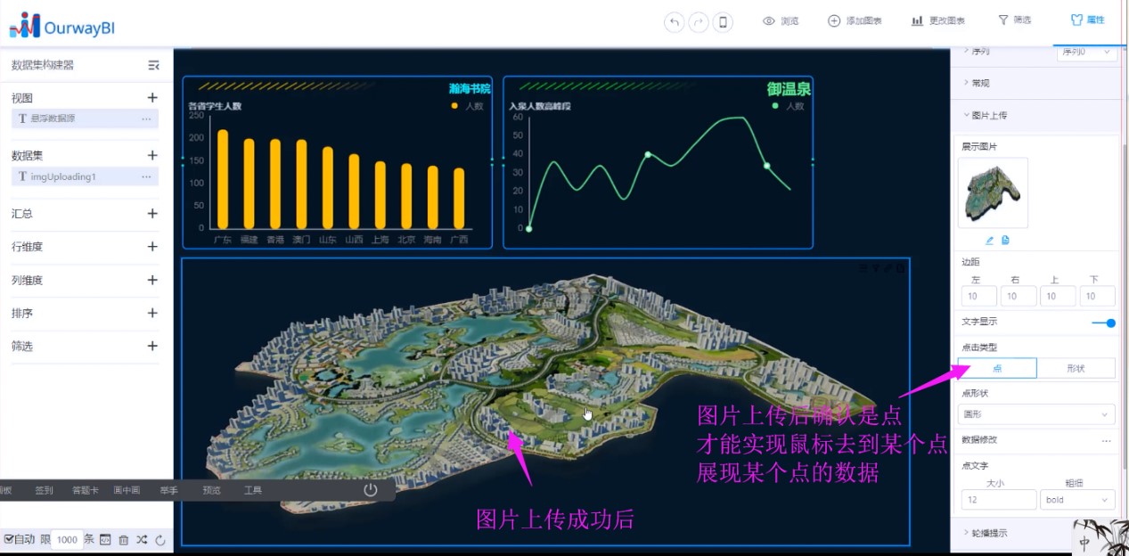Click the edit pencil under thumbnail

989,241
